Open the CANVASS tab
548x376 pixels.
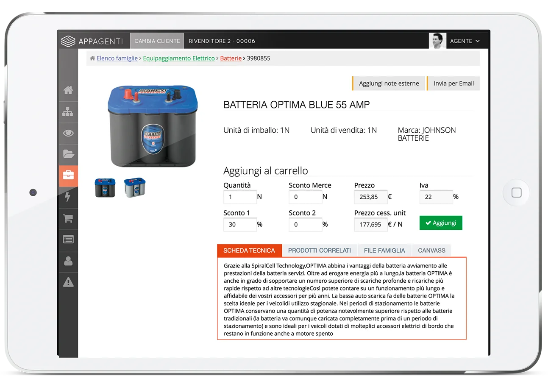click(431, 250)
